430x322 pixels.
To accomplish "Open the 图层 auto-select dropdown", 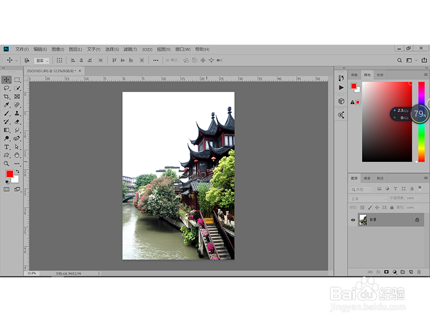I will tap(41, 61).
